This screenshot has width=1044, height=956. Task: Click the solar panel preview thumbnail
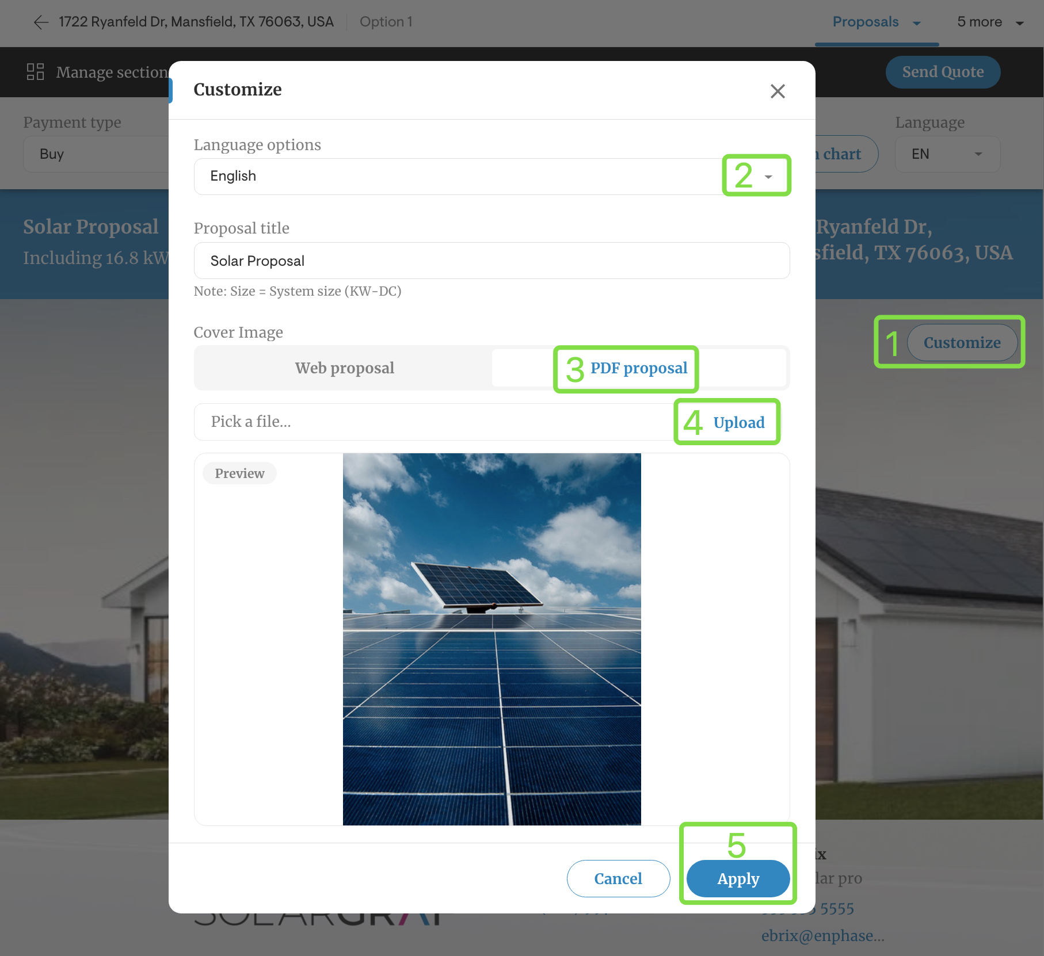point(491,638)
